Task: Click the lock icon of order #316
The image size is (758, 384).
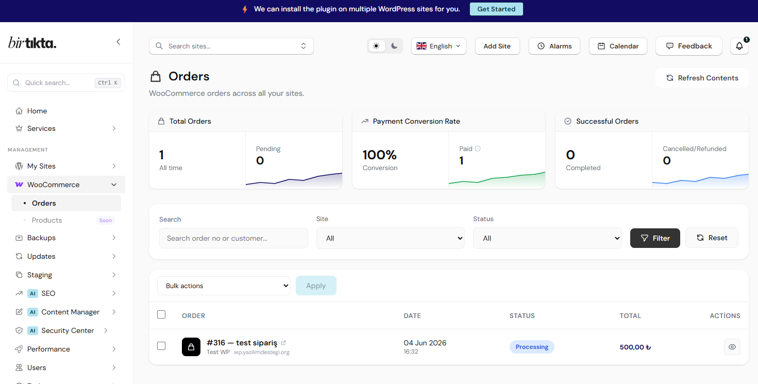Action: 191,347
